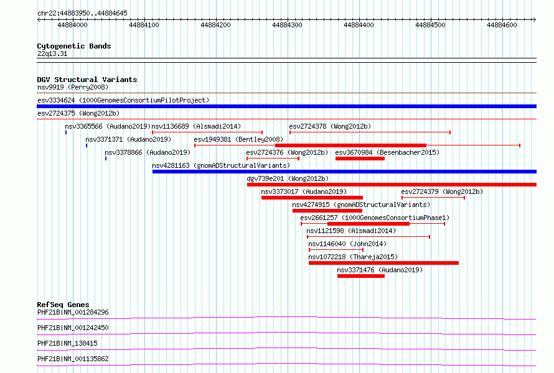Click the ruler's right arrow end

tap(535, 19)
